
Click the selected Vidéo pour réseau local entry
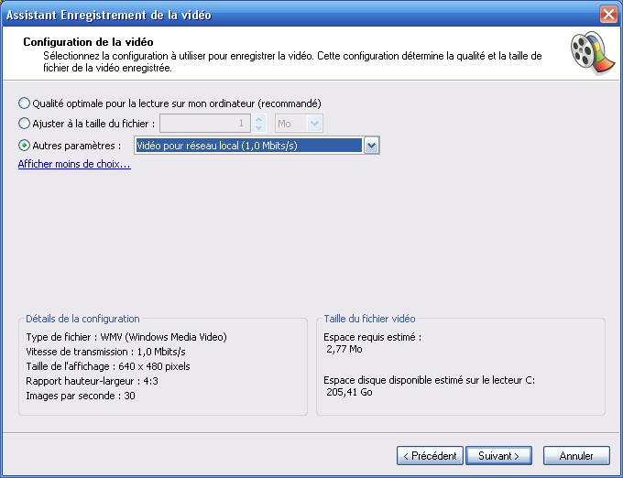click(247, 145)
